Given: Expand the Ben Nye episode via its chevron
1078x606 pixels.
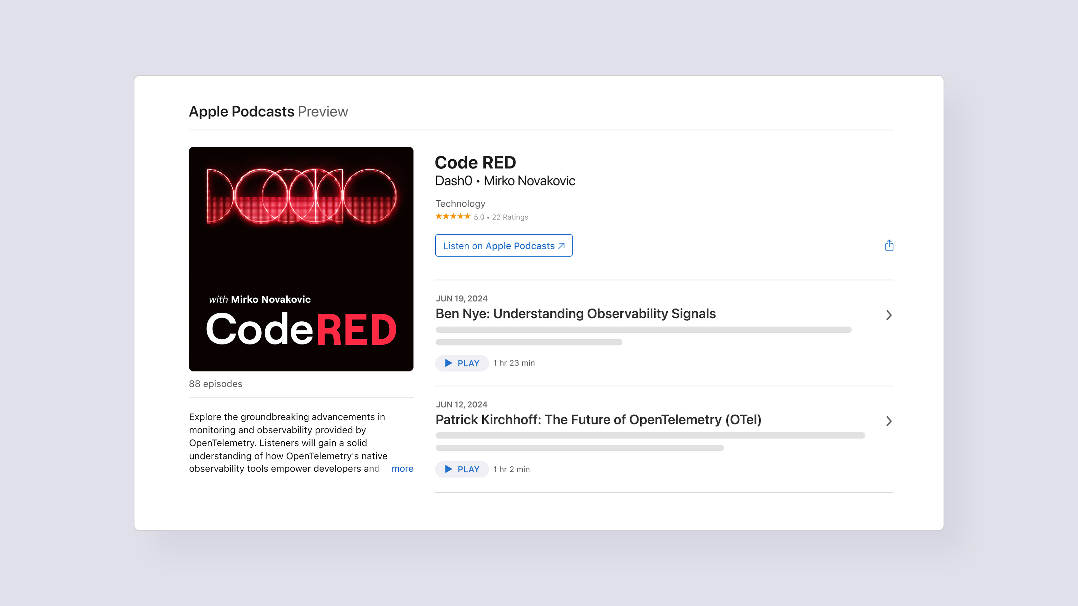Looking at the screenshot, I should [x=889, y=315].
